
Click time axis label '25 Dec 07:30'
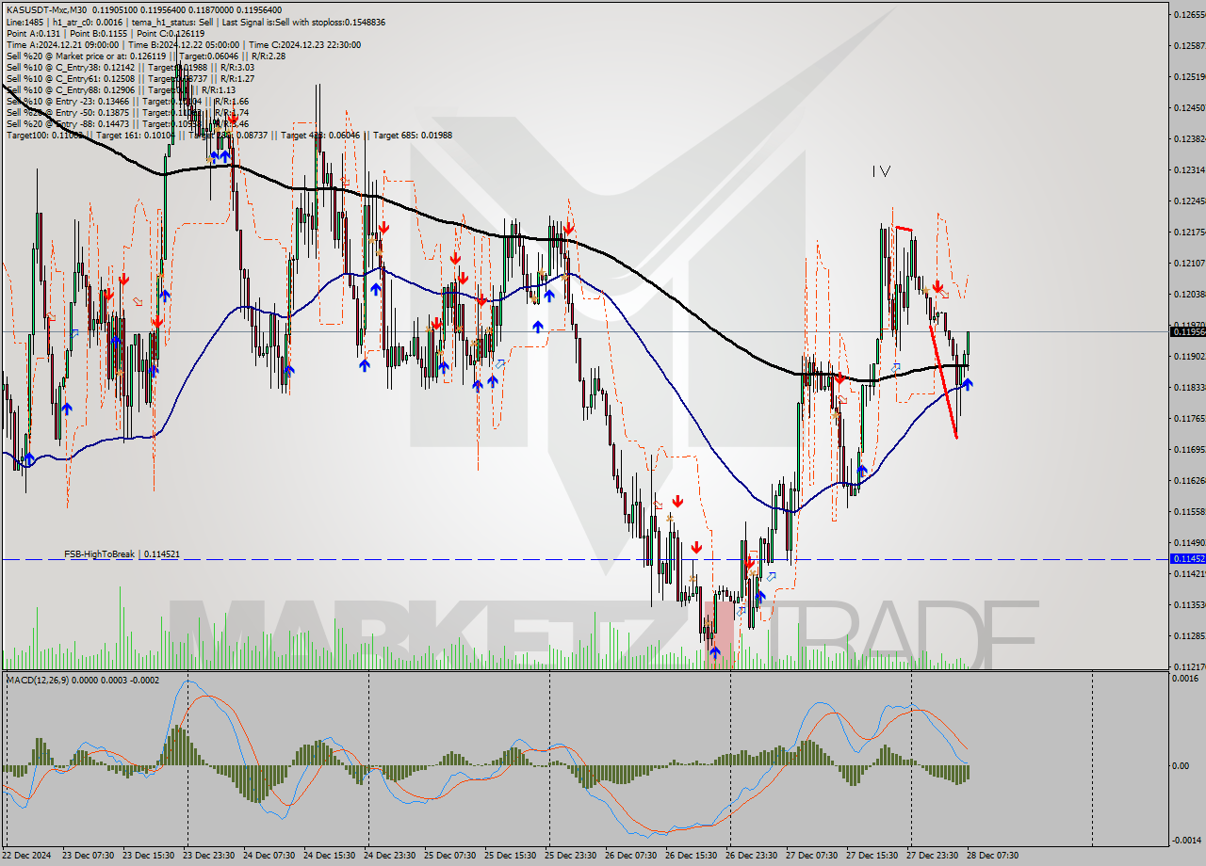pyautogui.click(x=450, y=855)
